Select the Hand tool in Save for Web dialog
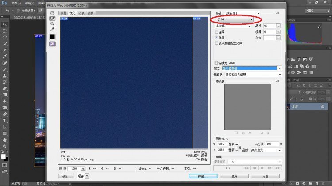 pos(52,13)
